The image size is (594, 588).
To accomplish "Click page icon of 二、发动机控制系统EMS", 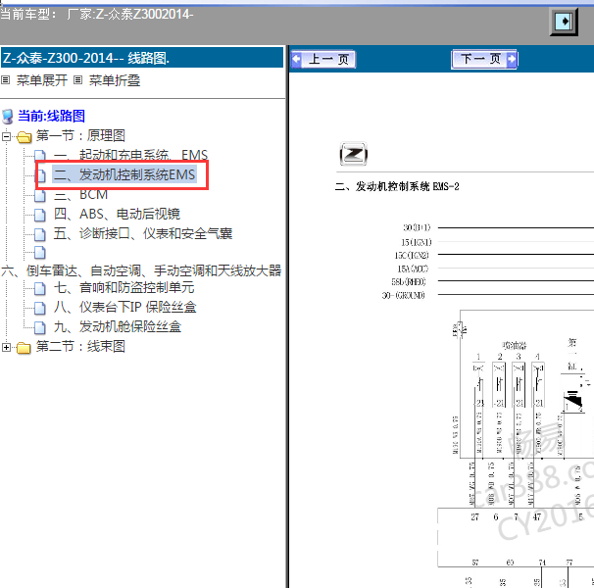I will (40, 175).
